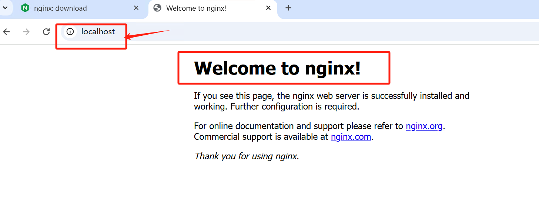Viewport: 539px width, 208px height.
Task: Click the 'working. Further configuration is required.' line
Action: tap(277, 107)
